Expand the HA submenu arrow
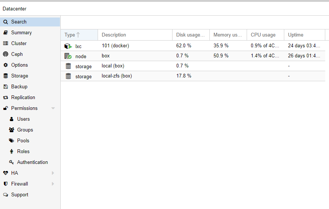Screen dimensions: 329x209 tap(53, 173)
